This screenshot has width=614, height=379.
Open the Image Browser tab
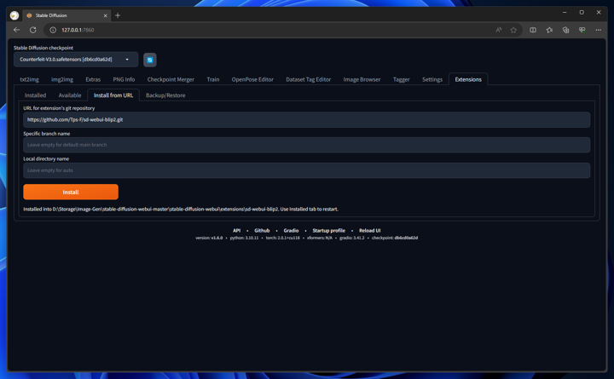coord(362,79)
